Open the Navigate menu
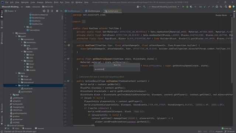The image size is (236, 133). [25, 3]
